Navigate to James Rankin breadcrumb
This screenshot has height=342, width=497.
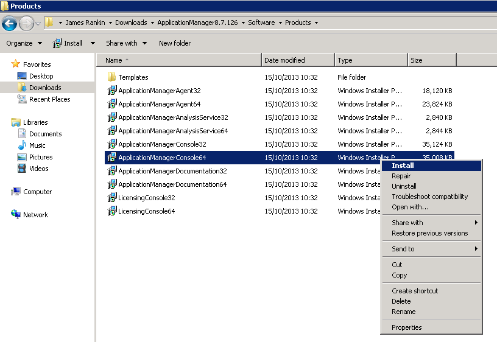click(x=85, y=23)
